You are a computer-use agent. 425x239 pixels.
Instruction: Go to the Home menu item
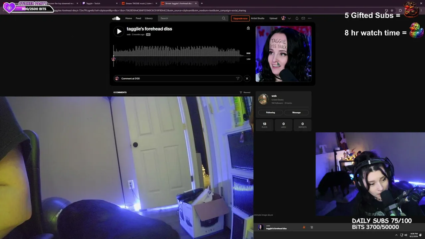(128, 18)
